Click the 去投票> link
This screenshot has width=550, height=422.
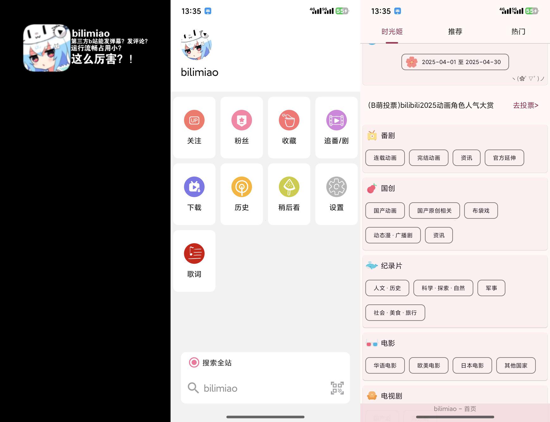(525, 105)
